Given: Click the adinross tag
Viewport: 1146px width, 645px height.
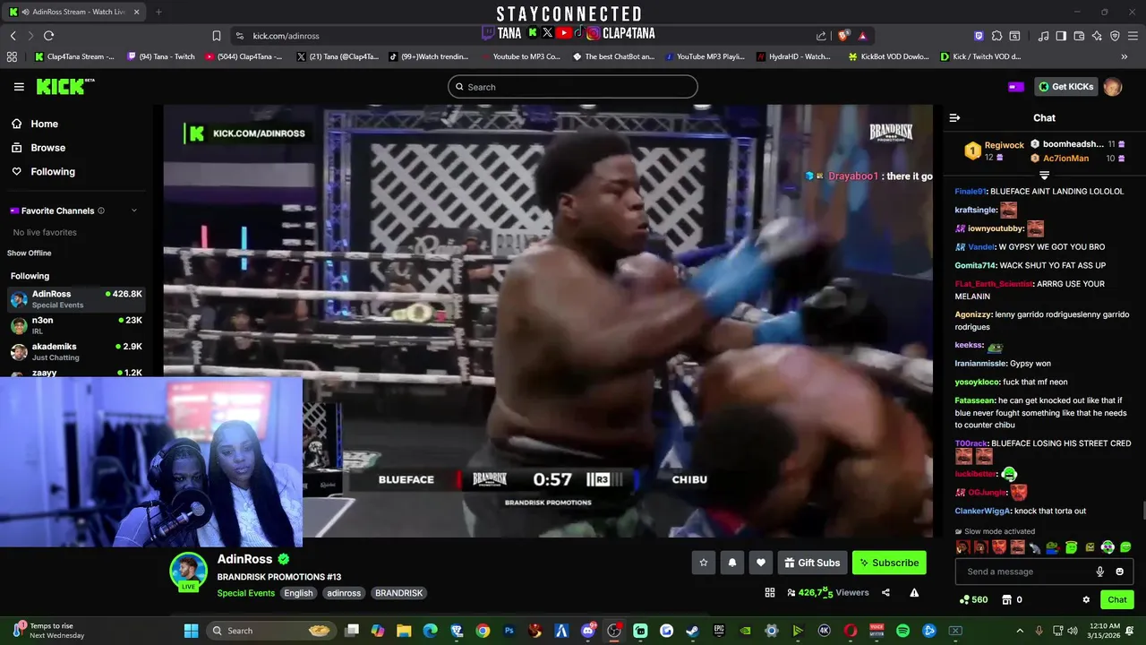Looking at the screenshot, I should click(x=344, y=593).
